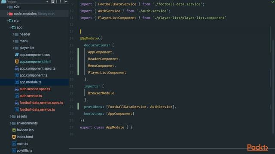Open project panel options menu icon
The height and width of the screenshot is (154, 275).
coord(60,2)
